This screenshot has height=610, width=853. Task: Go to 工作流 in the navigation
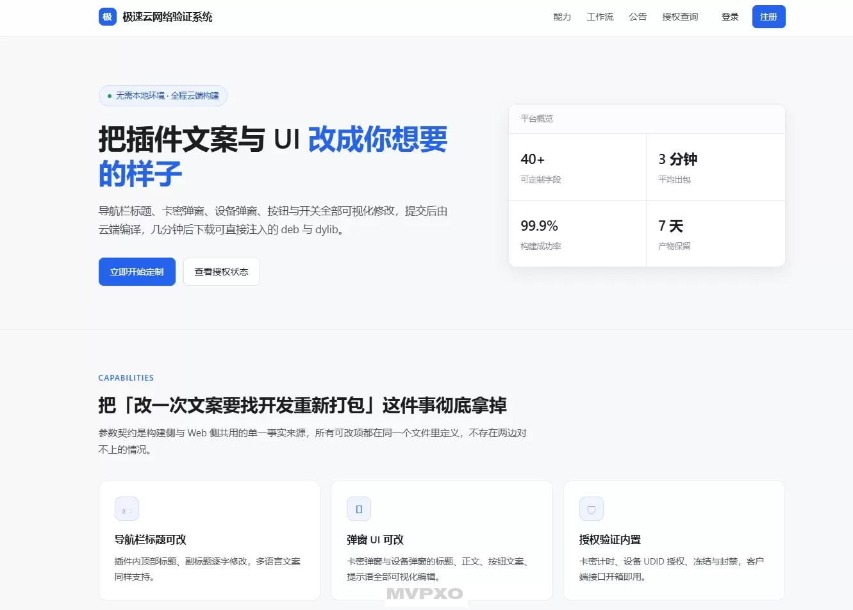[x=600, y=17]
